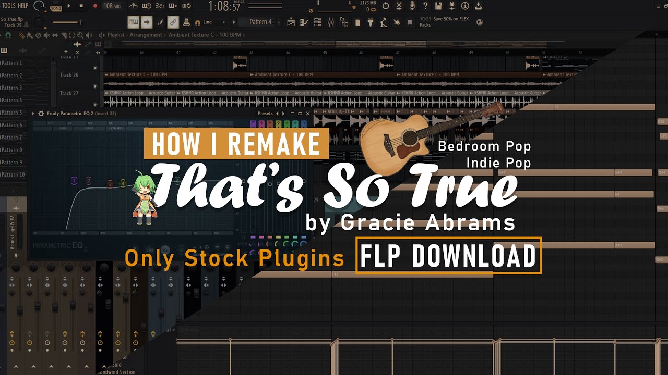This screenshot has height=375, width=668.
Task: Open the plugin picker plug icon
Action: click(371, 22)
